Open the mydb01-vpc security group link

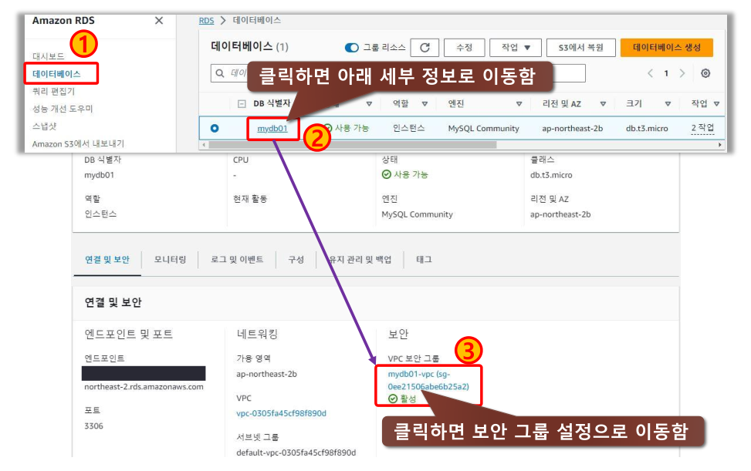coord(428,380)
